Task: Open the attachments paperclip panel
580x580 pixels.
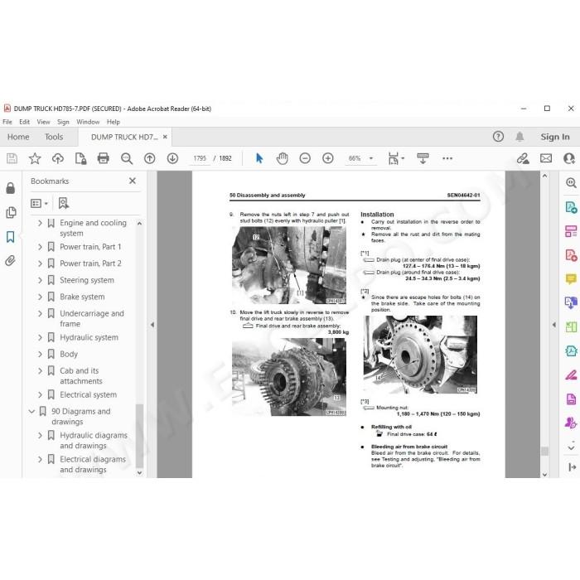Action: (x=10, y=261)
